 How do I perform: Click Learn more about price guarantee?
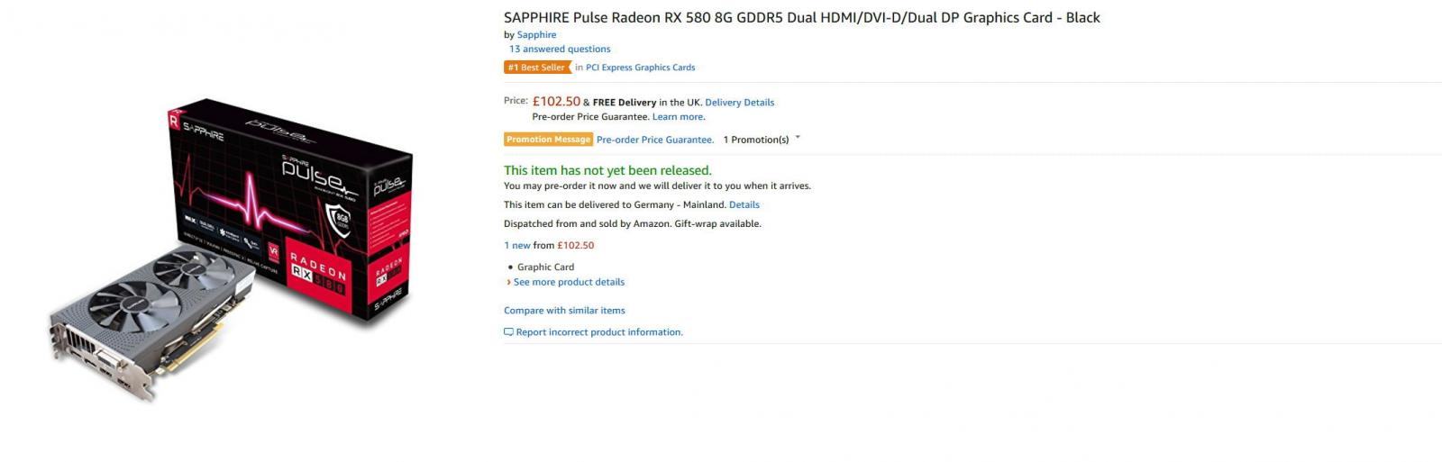tap(678, 117)
